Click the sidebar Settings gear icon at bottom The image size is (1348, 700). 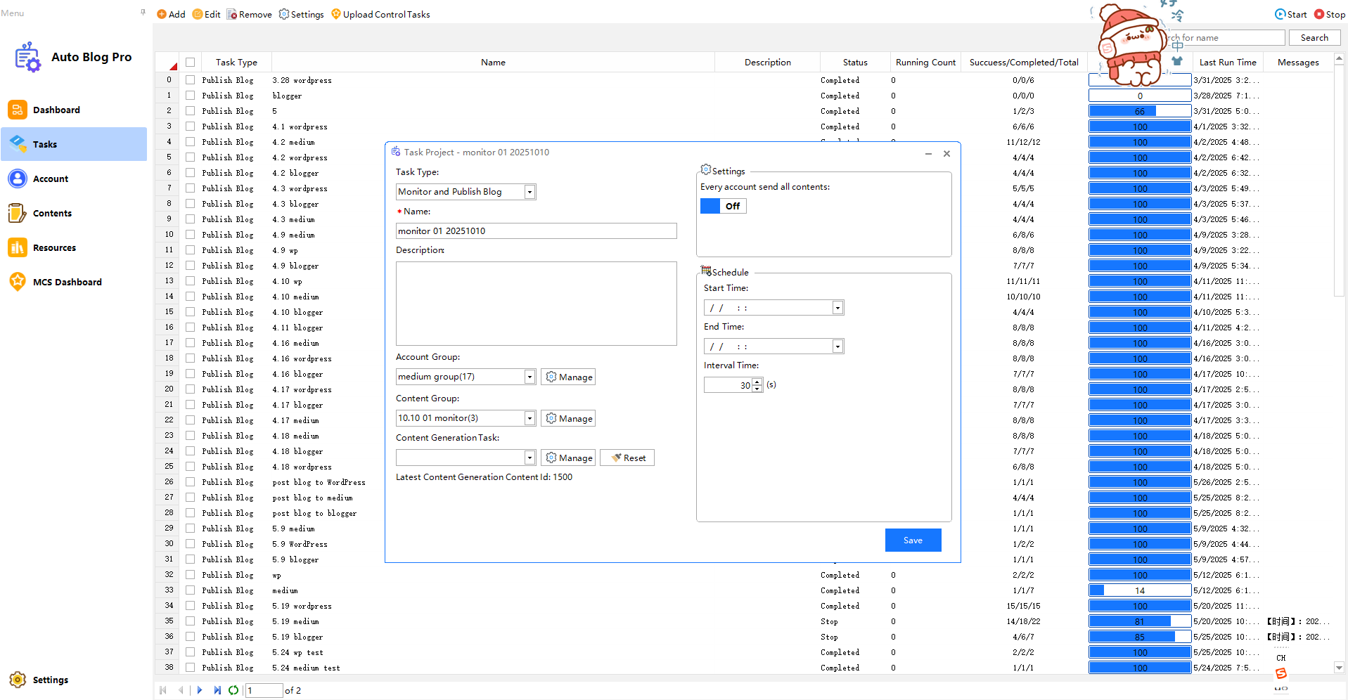click(18, 680)
